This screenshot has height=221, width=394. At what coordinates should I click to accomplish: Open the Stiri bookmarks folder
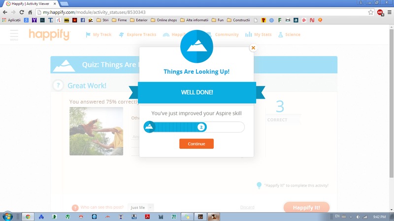coord(102,20)
